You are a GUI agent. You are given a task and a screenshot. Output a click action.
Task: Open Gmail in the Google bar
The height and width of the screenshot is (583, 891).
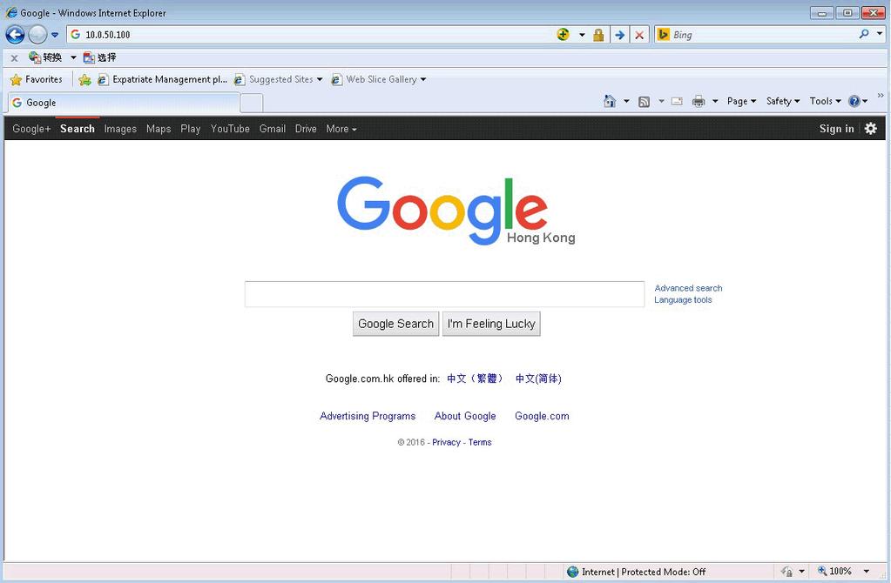point(273,129)
